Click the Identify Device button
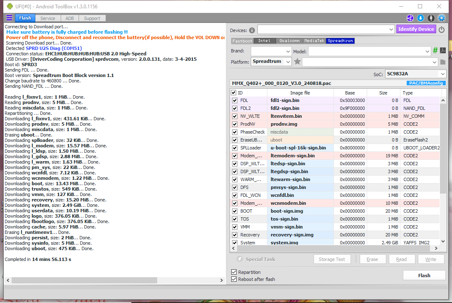The image size is (452, 303). pos(416,29)
